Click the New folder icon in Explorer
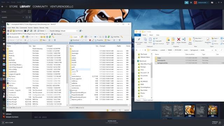Screen dimensions: 224x126 coord(190,41)
